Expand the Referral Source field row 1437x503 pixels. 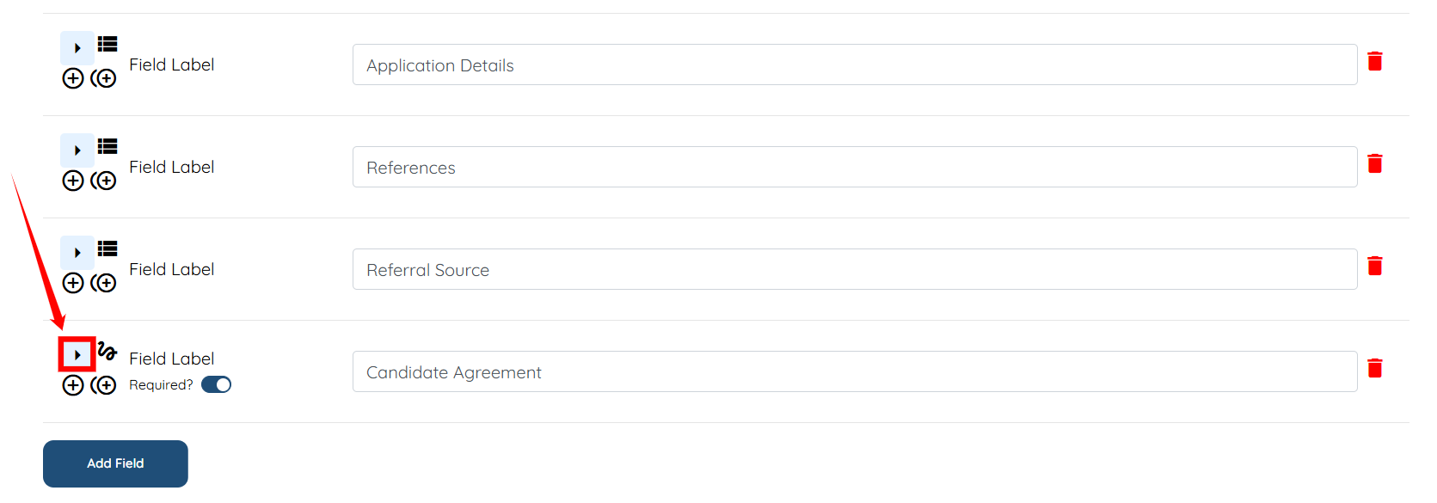[x=77, y=253]
